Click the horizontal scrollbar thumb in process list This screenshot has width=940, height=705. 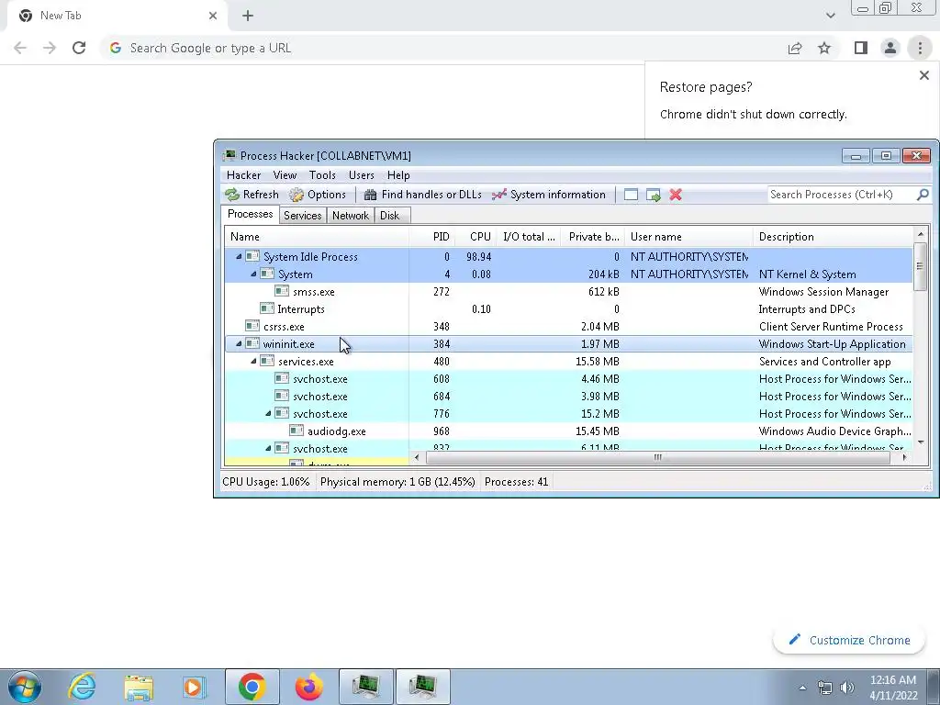[658, 457]
